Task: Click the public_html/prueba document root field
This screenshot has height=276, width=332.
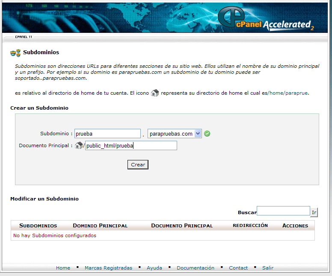Action: click(131, 146)
